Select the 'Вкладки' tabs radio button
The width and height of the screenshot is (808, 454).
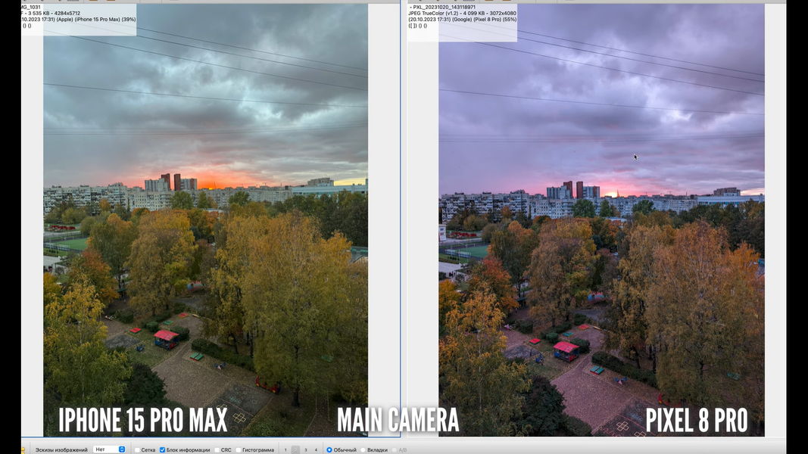coord(363,450)
